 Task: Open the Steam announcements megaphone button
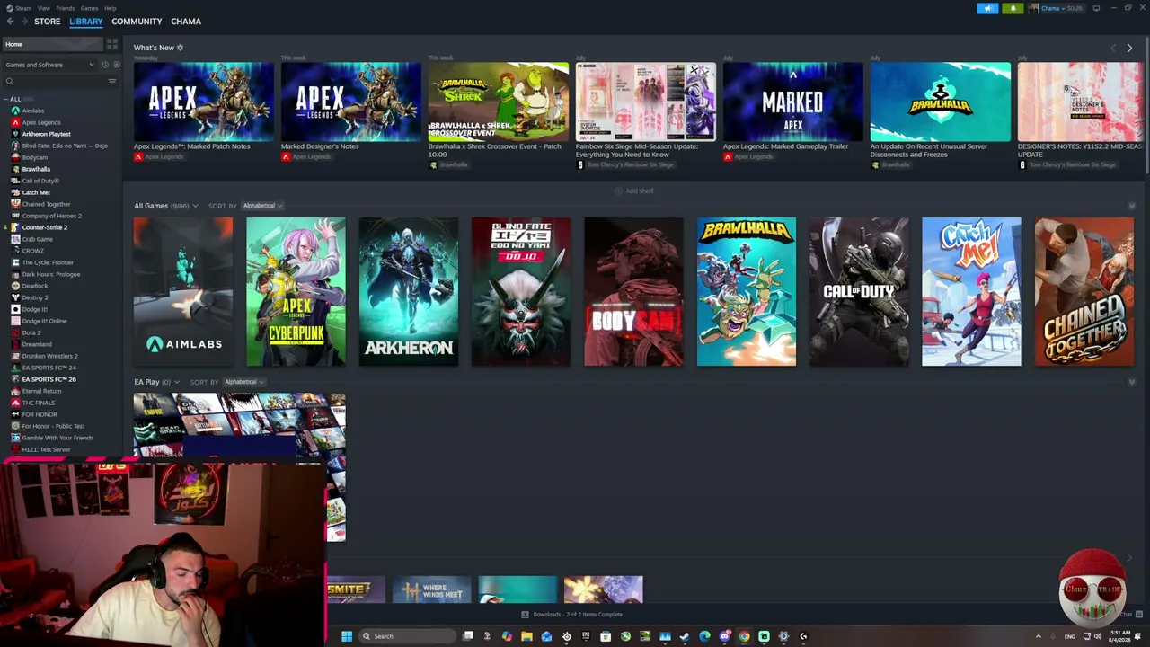(987, 8)
